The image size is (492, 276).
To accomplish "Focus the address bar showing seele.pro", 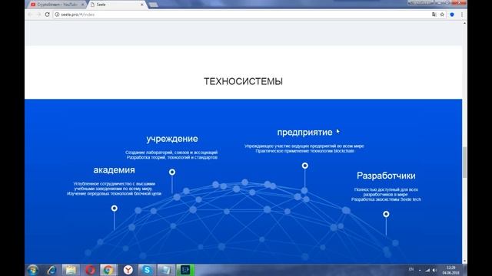I will pos(241,15).
